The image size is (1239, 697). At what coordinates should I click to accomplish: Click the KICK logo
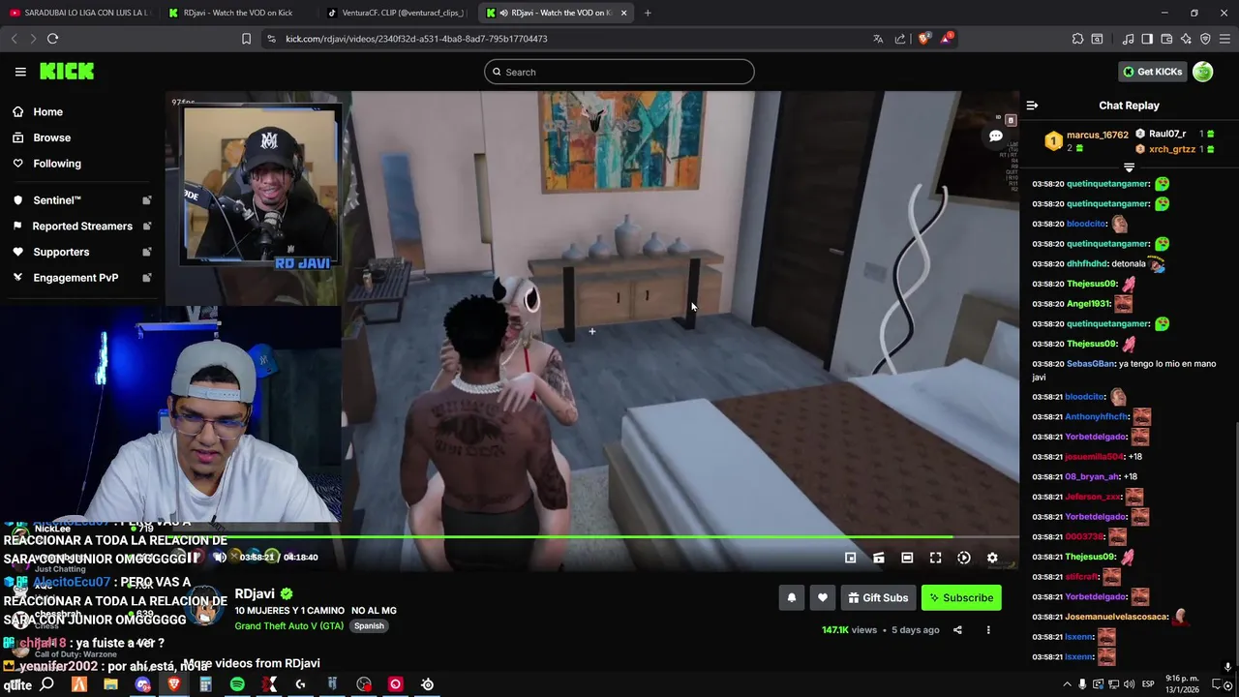coord(67,72)
